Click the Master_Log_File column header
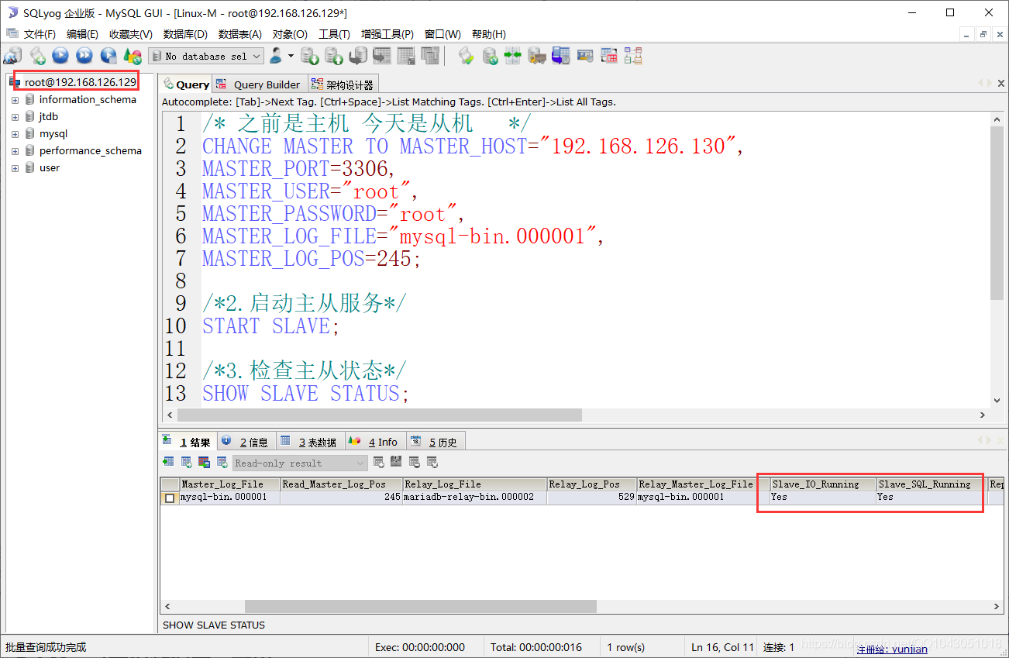Screen dimensions: 1009x658 point(229,484)
